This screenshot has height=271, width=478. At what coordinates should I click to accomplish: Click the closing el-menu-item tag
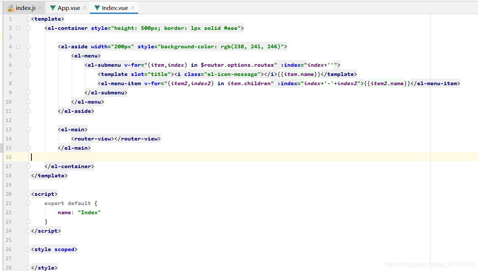(x=435, y=83)
